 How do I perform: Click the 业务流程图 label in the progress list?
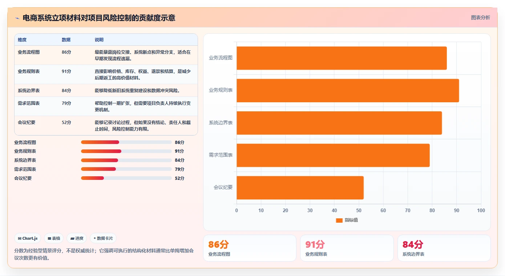point(25,143)
